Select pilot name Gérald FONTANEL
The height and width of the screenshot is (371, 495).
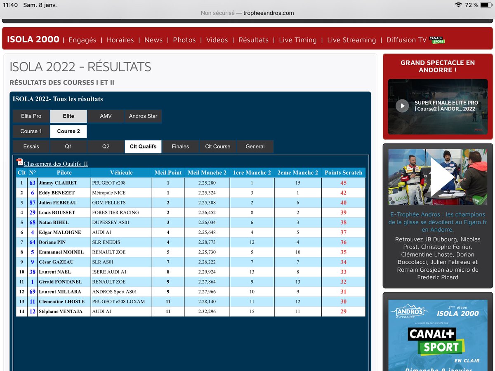pyautogui.click(x=60, y=282)
